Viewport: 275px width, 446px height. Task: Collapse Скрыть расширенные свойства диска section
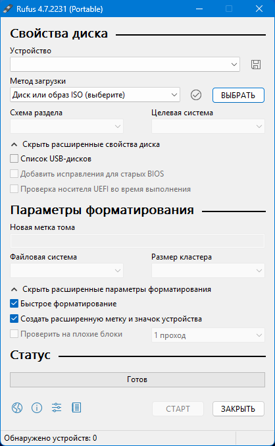point(85,144)
